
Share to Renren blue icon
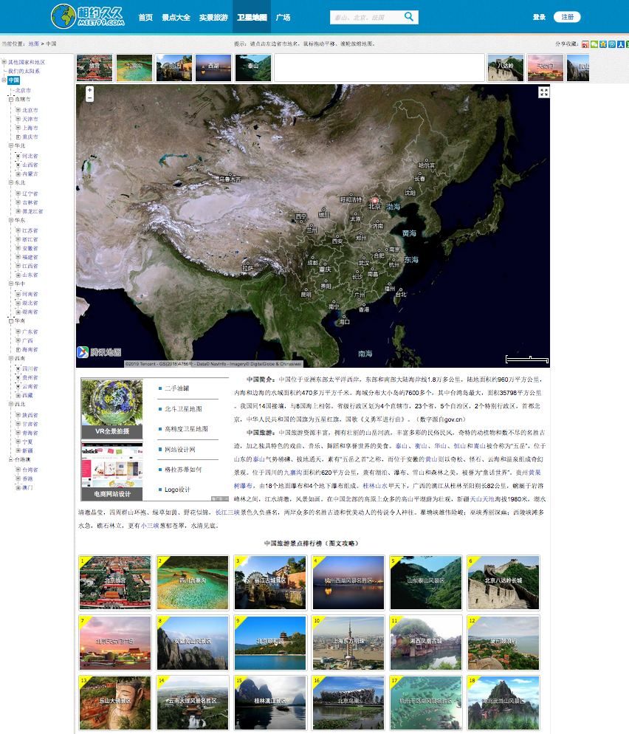coord(621,44)
